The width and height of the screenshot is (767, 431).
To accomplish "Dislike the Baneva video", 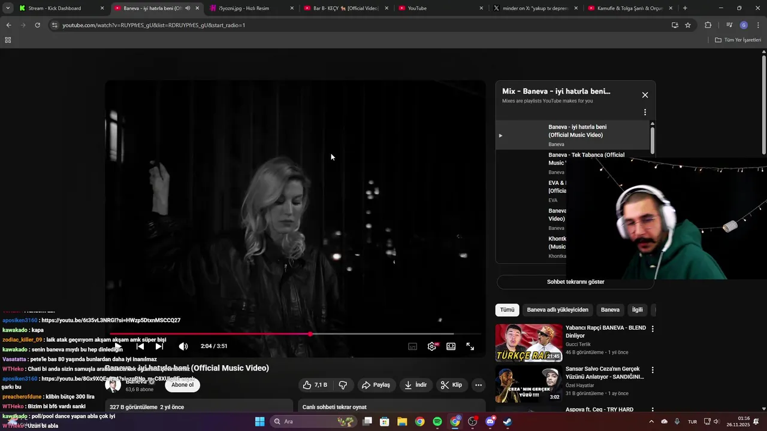I will [x=343, y=385].
